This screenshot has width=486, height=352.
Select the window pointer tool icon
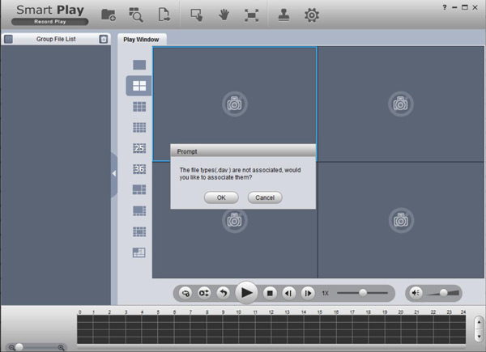197,15
